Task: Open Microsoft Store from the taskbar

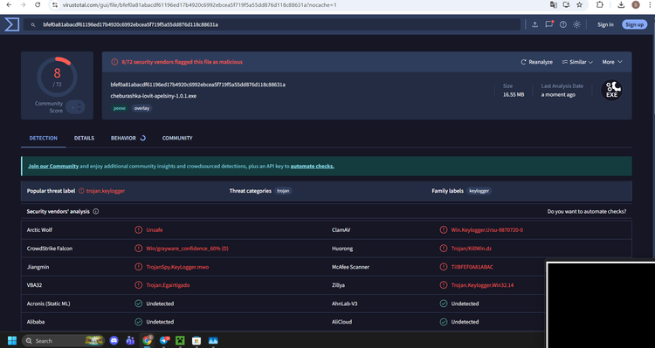Action: pos(196,340)
